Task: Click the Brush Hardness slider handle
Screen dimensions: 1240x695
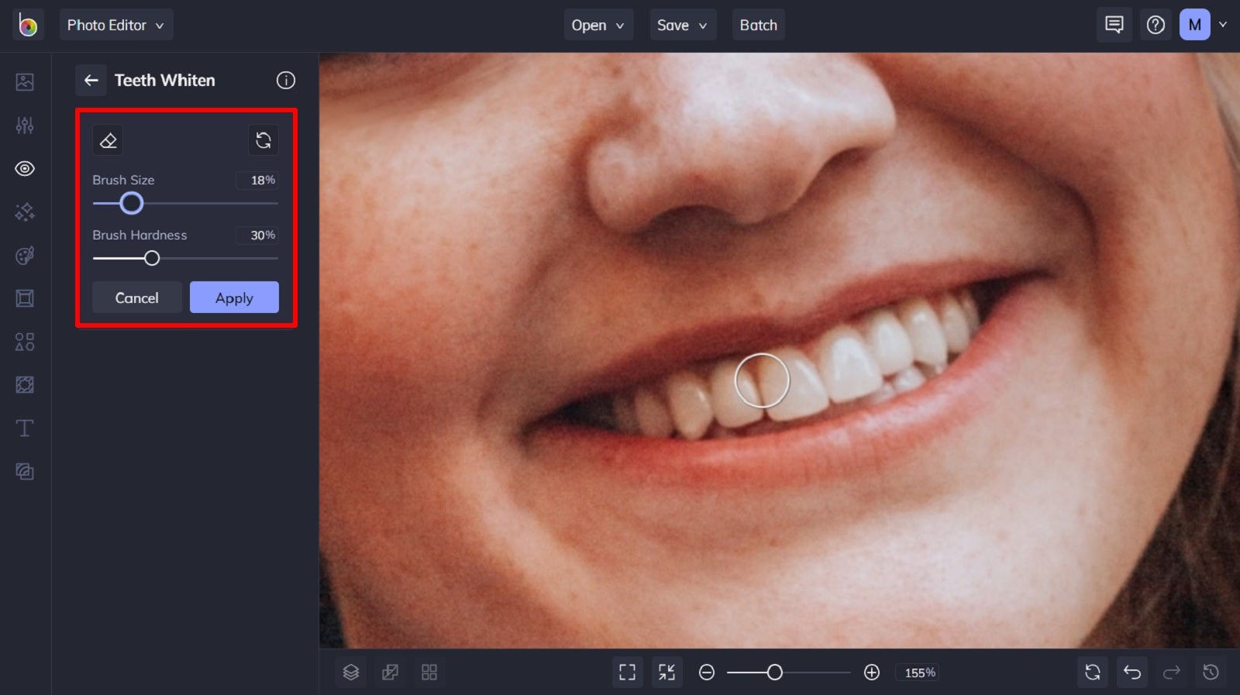Action: coord(152,258)
